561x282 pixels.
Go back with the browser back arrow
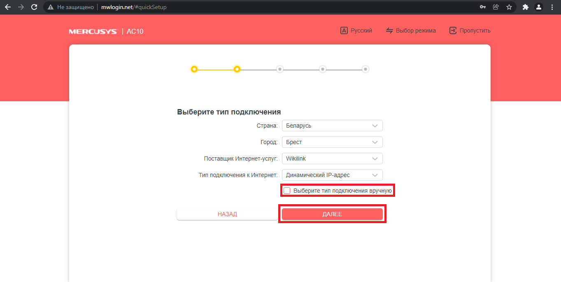[x=7, y=7]
